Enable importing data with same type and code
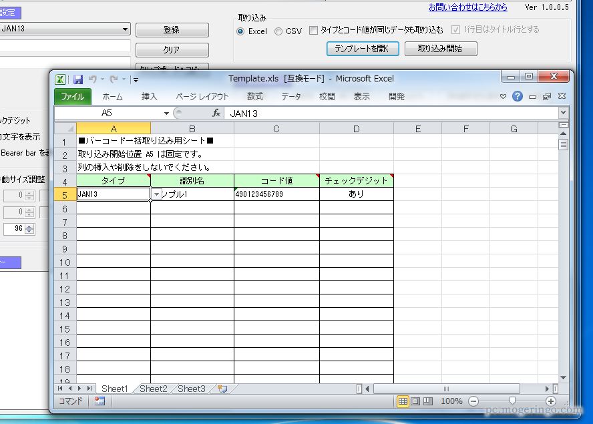 click(x=314, y=30)
